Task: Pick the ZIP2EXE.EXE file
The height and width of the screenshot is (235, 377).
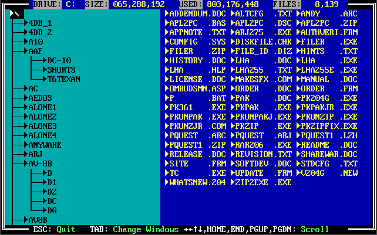Action: pos(261,182)
